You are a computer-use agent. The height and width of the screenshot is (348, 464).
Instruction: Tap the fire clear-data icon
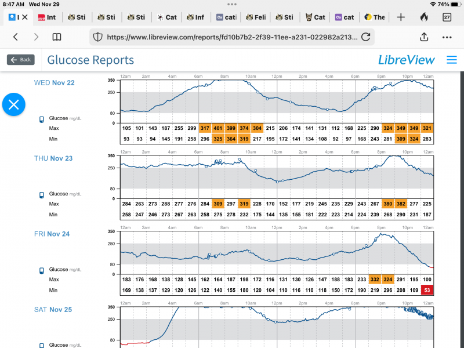(x=424, y=17)
